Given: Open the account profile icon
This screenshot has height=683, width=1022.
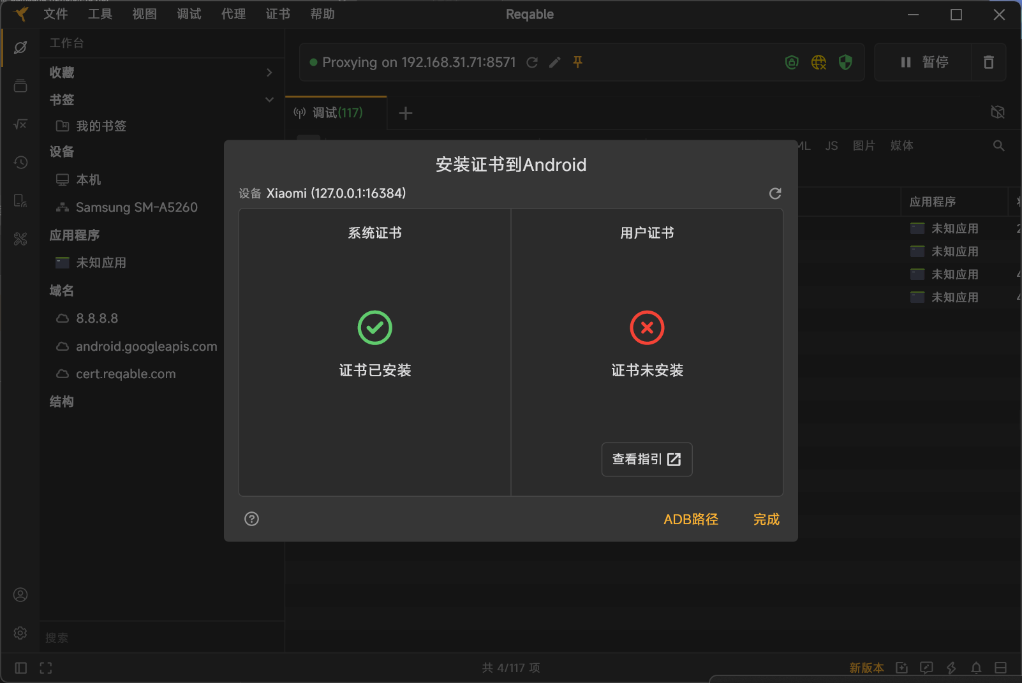Looking at the screenshot, I should click(20, 595).
